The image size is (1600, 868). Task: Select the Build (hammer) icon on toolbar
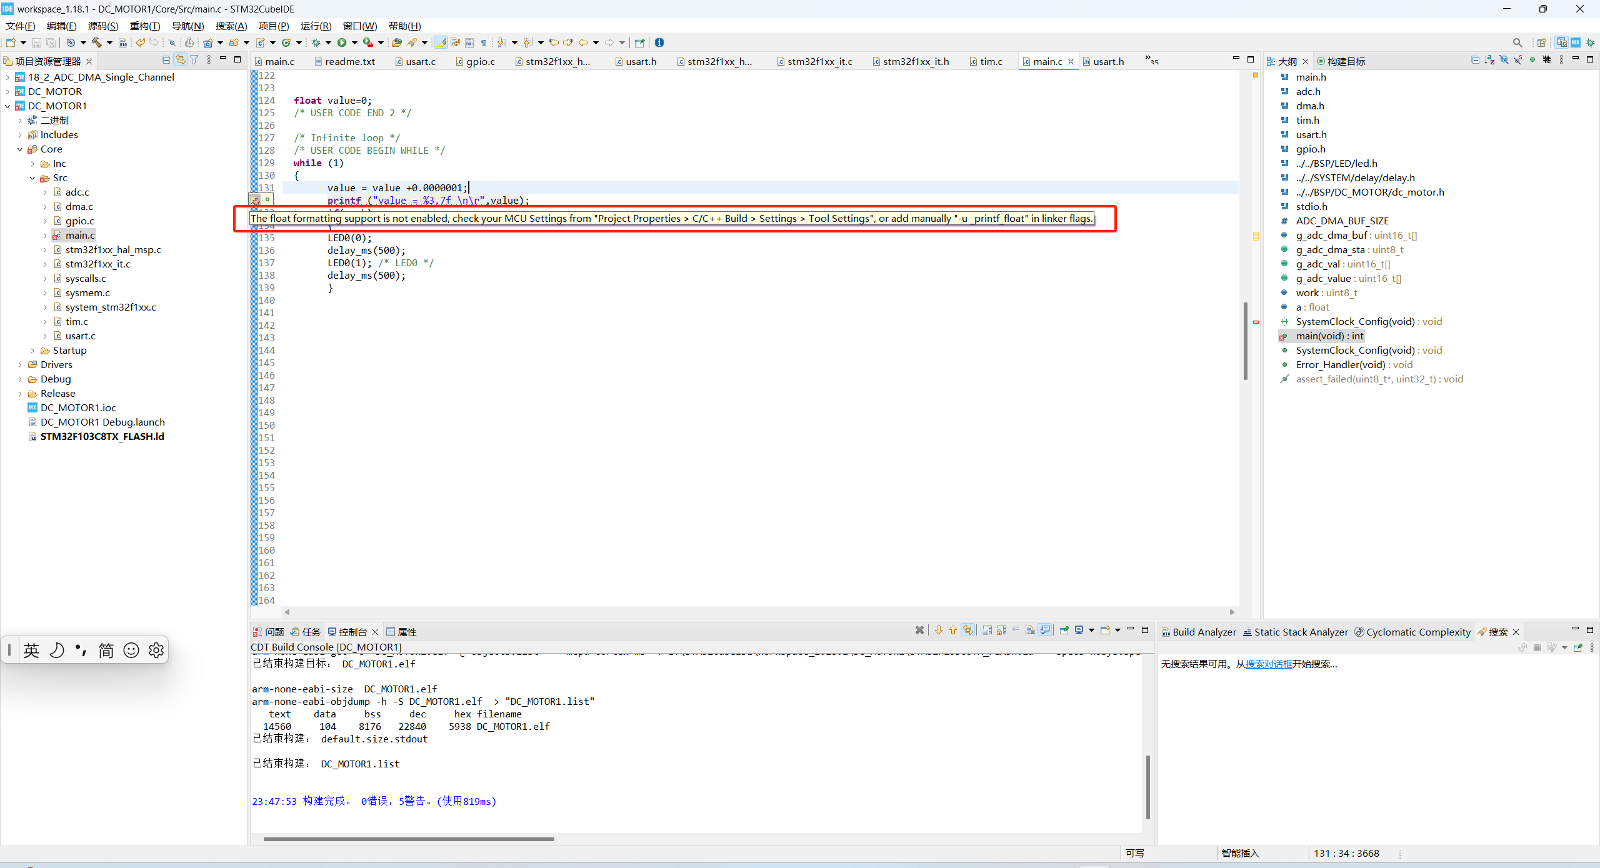click(96, 42)
